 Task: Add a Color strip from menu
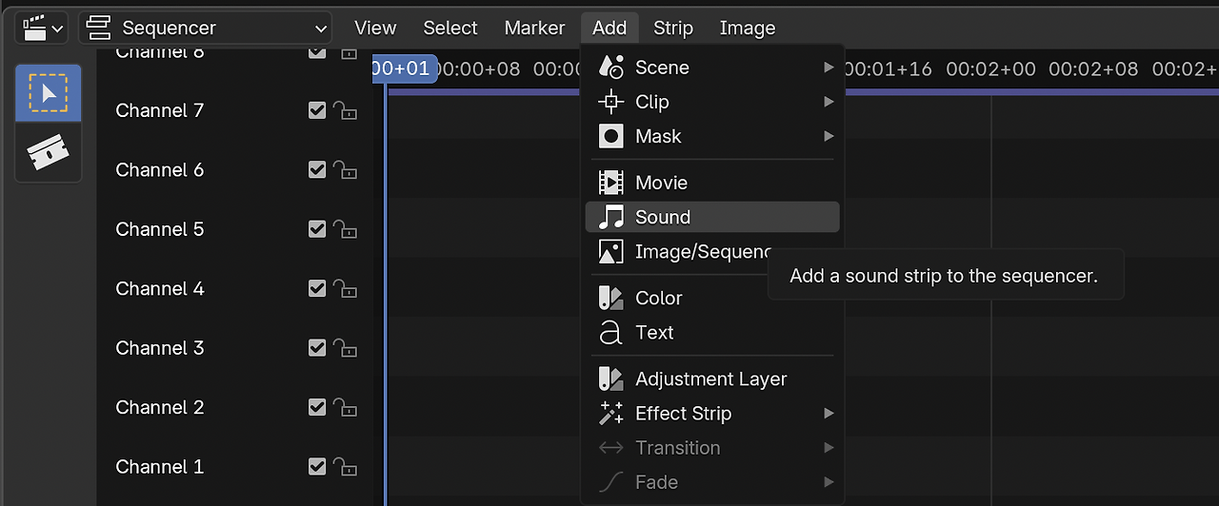659,298
